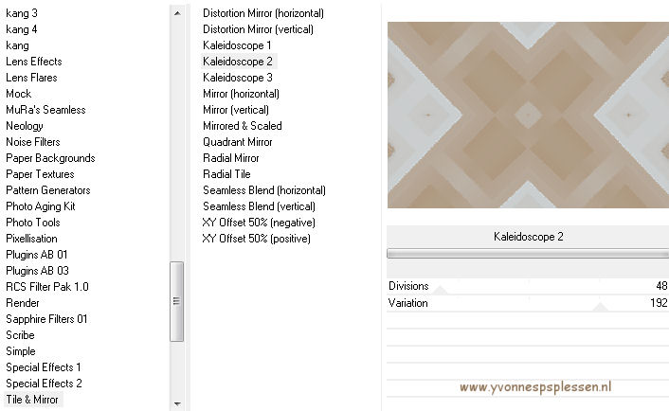The width and height of the screenshot is (669, 411).
Task: Open Special Effects 2 category
Action: click(44, 384)
